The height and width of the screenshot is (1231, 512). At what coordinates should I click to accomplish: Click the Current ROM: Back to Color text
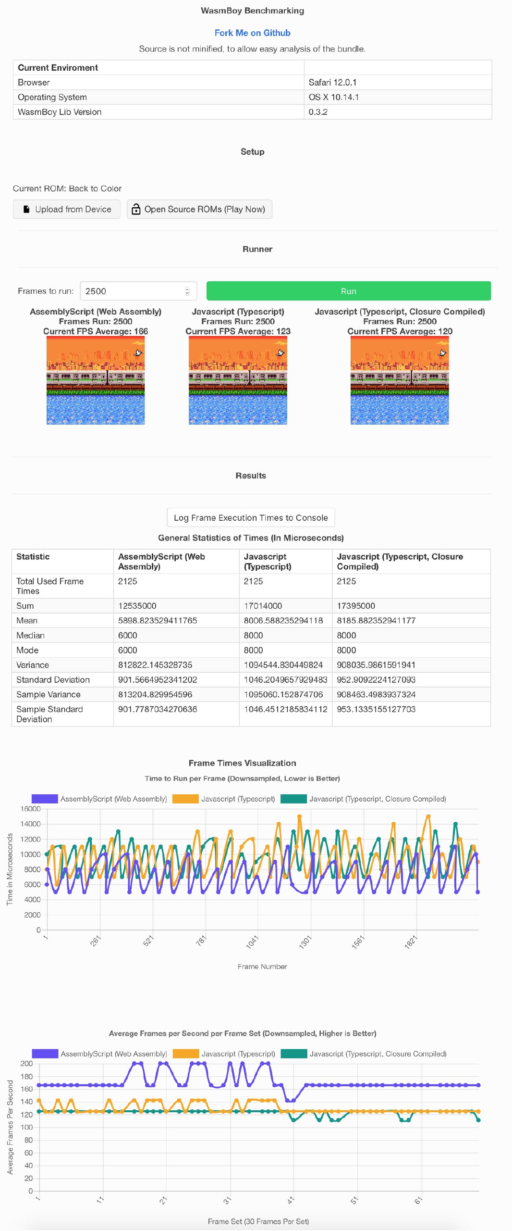click(67, 188)
